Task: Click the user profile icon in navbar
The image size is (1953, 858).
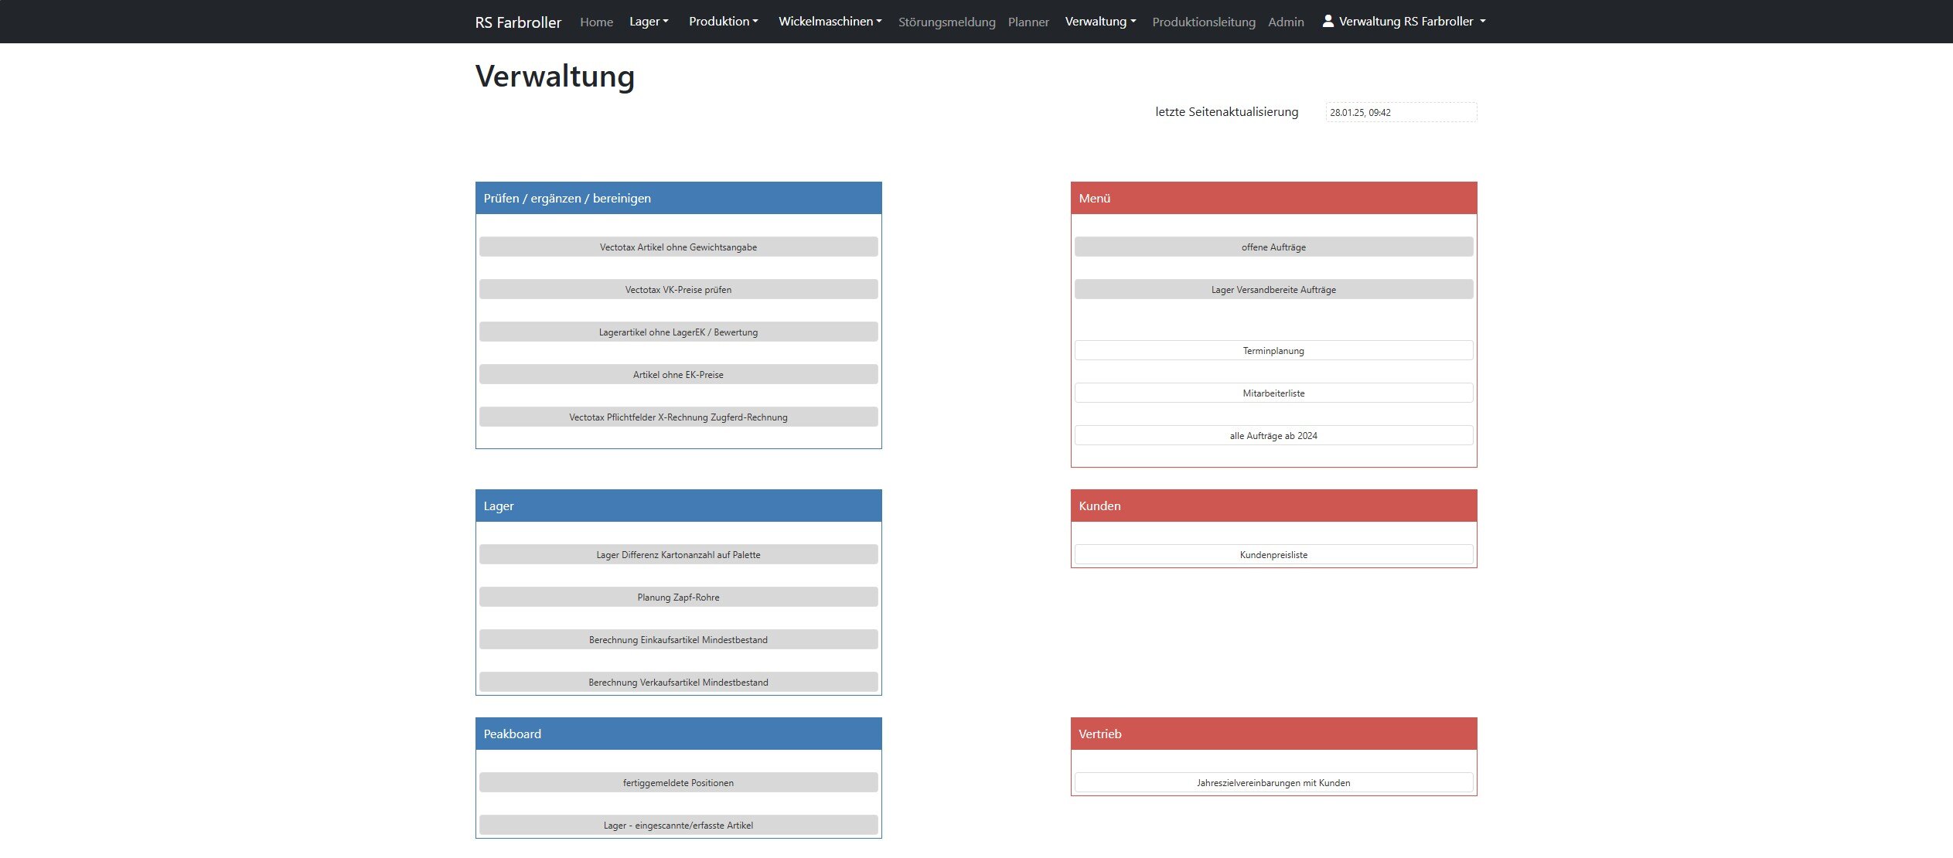Action: (1328, 21)
